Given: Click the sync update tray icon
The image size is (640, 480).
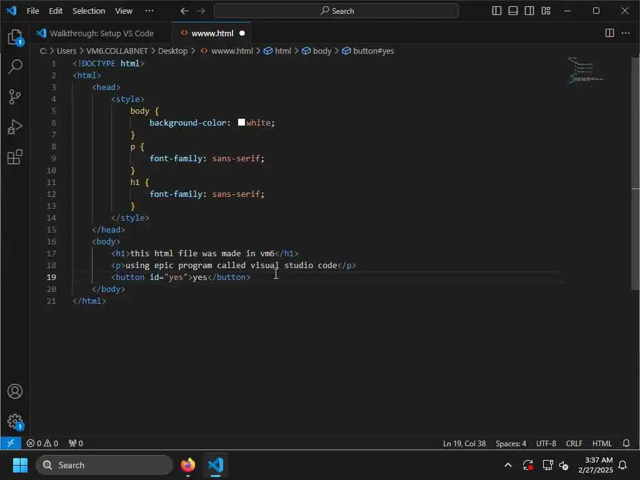Looking at the screenshot, I should 527,465.
